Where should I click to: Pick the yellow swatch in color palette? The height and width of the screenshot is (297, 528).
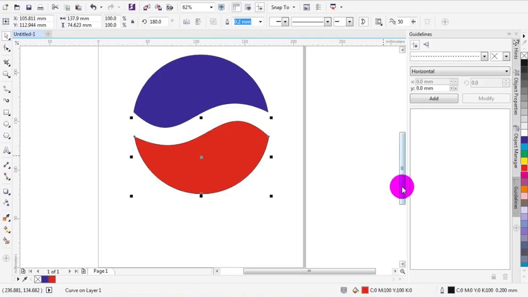pyautogui.click(x=524, y=161)
